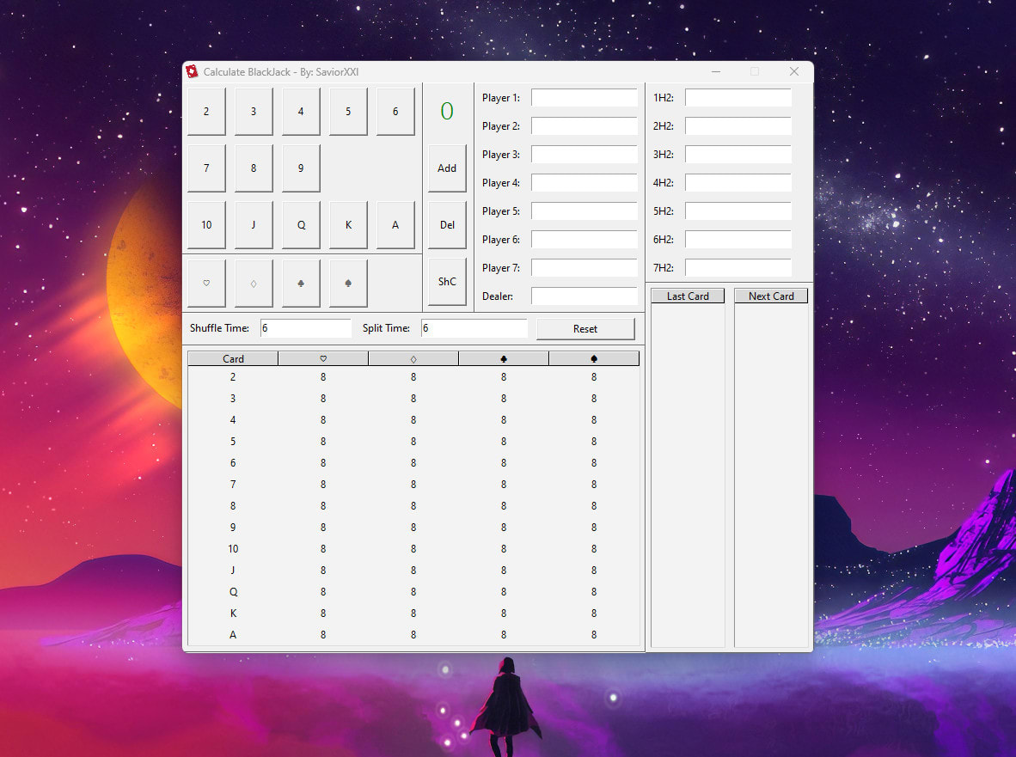
Task: Select the King (K) button
Action: pyautogui.click(x=348, y=225)
